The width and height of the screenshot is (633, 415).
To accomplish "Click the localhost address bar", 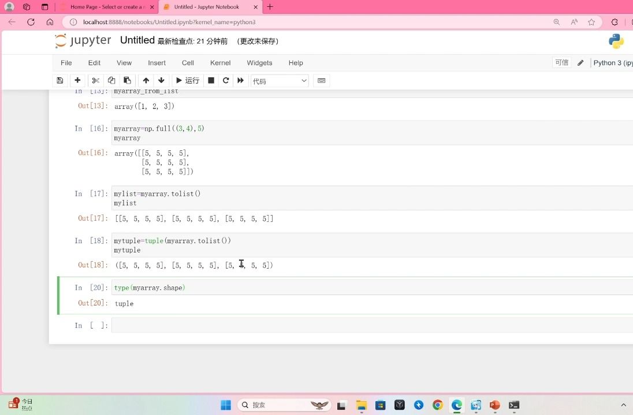I will (x=170, y=22).
